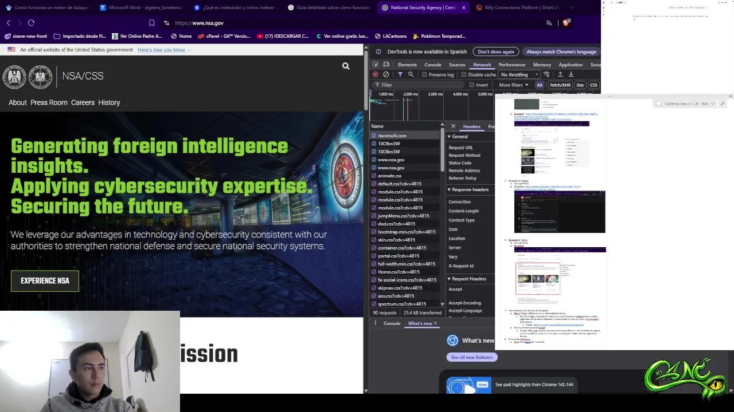Reload the page with the refresh icon
The width and height of the screenshot is (734, 412).
(x=31, y=23)
